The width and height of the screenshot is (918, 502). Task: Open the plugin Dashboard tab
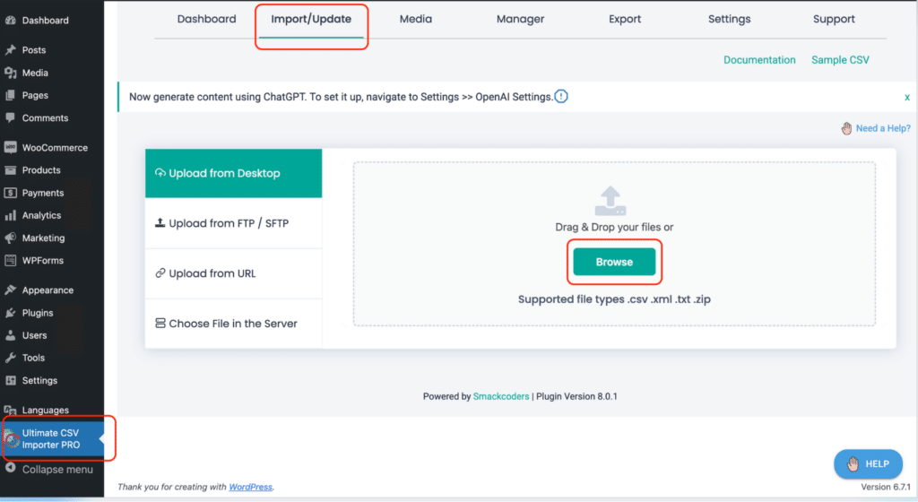pyautogui.click(x=207, y=19)
